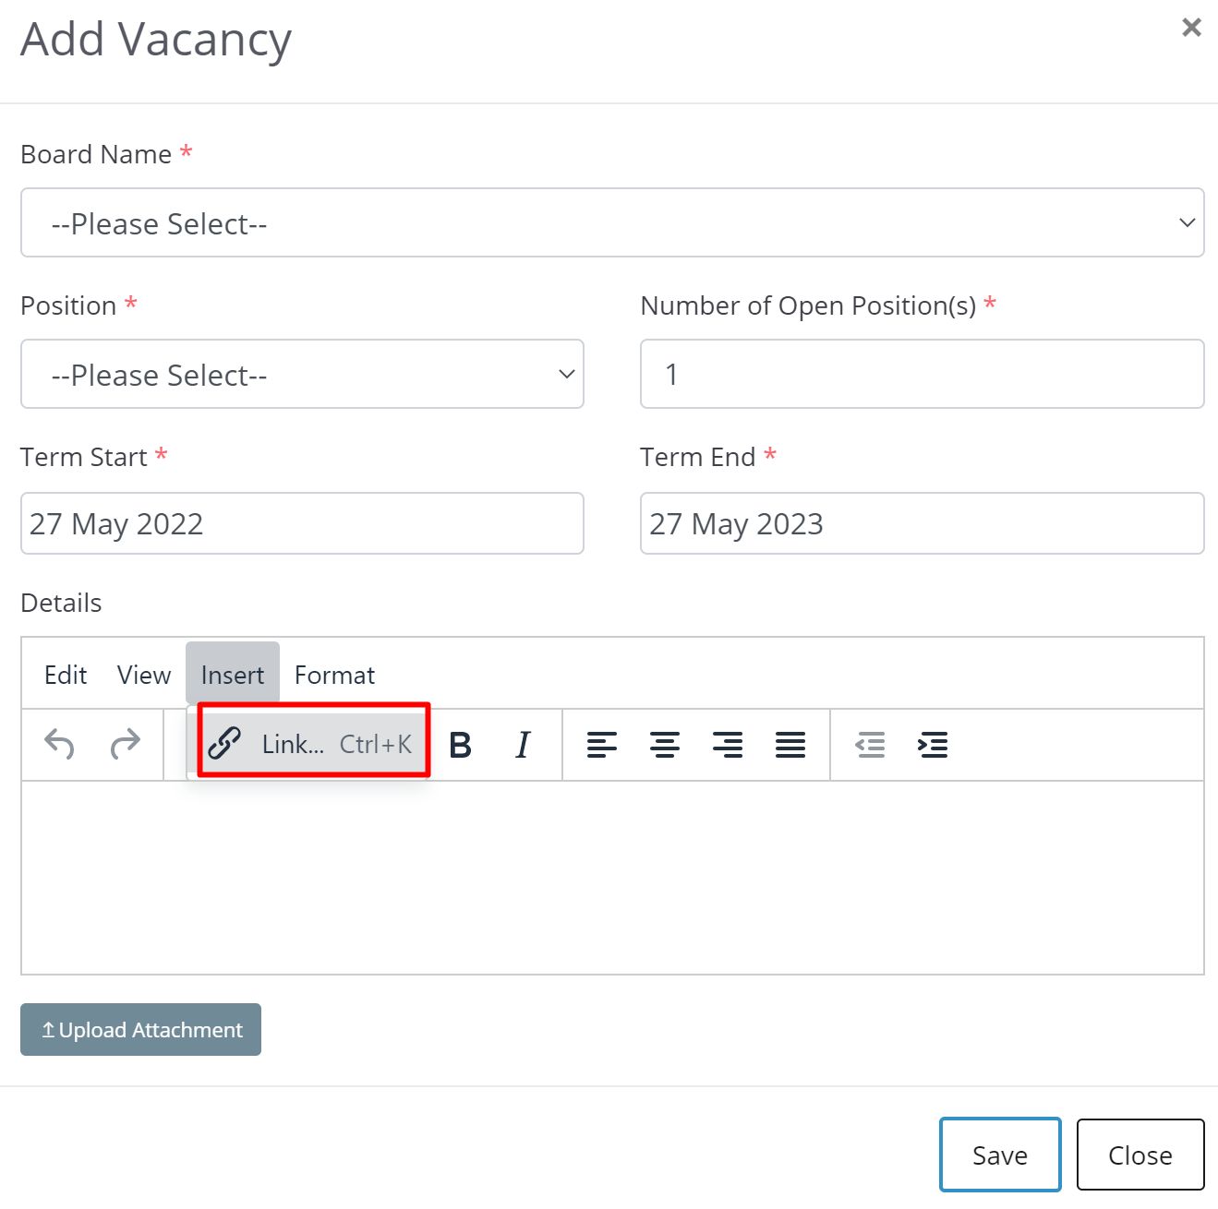The height and width of the screenshot is (1209, 1218).
Task: Open the Edit menu in editor
Action: click(66, 675)
